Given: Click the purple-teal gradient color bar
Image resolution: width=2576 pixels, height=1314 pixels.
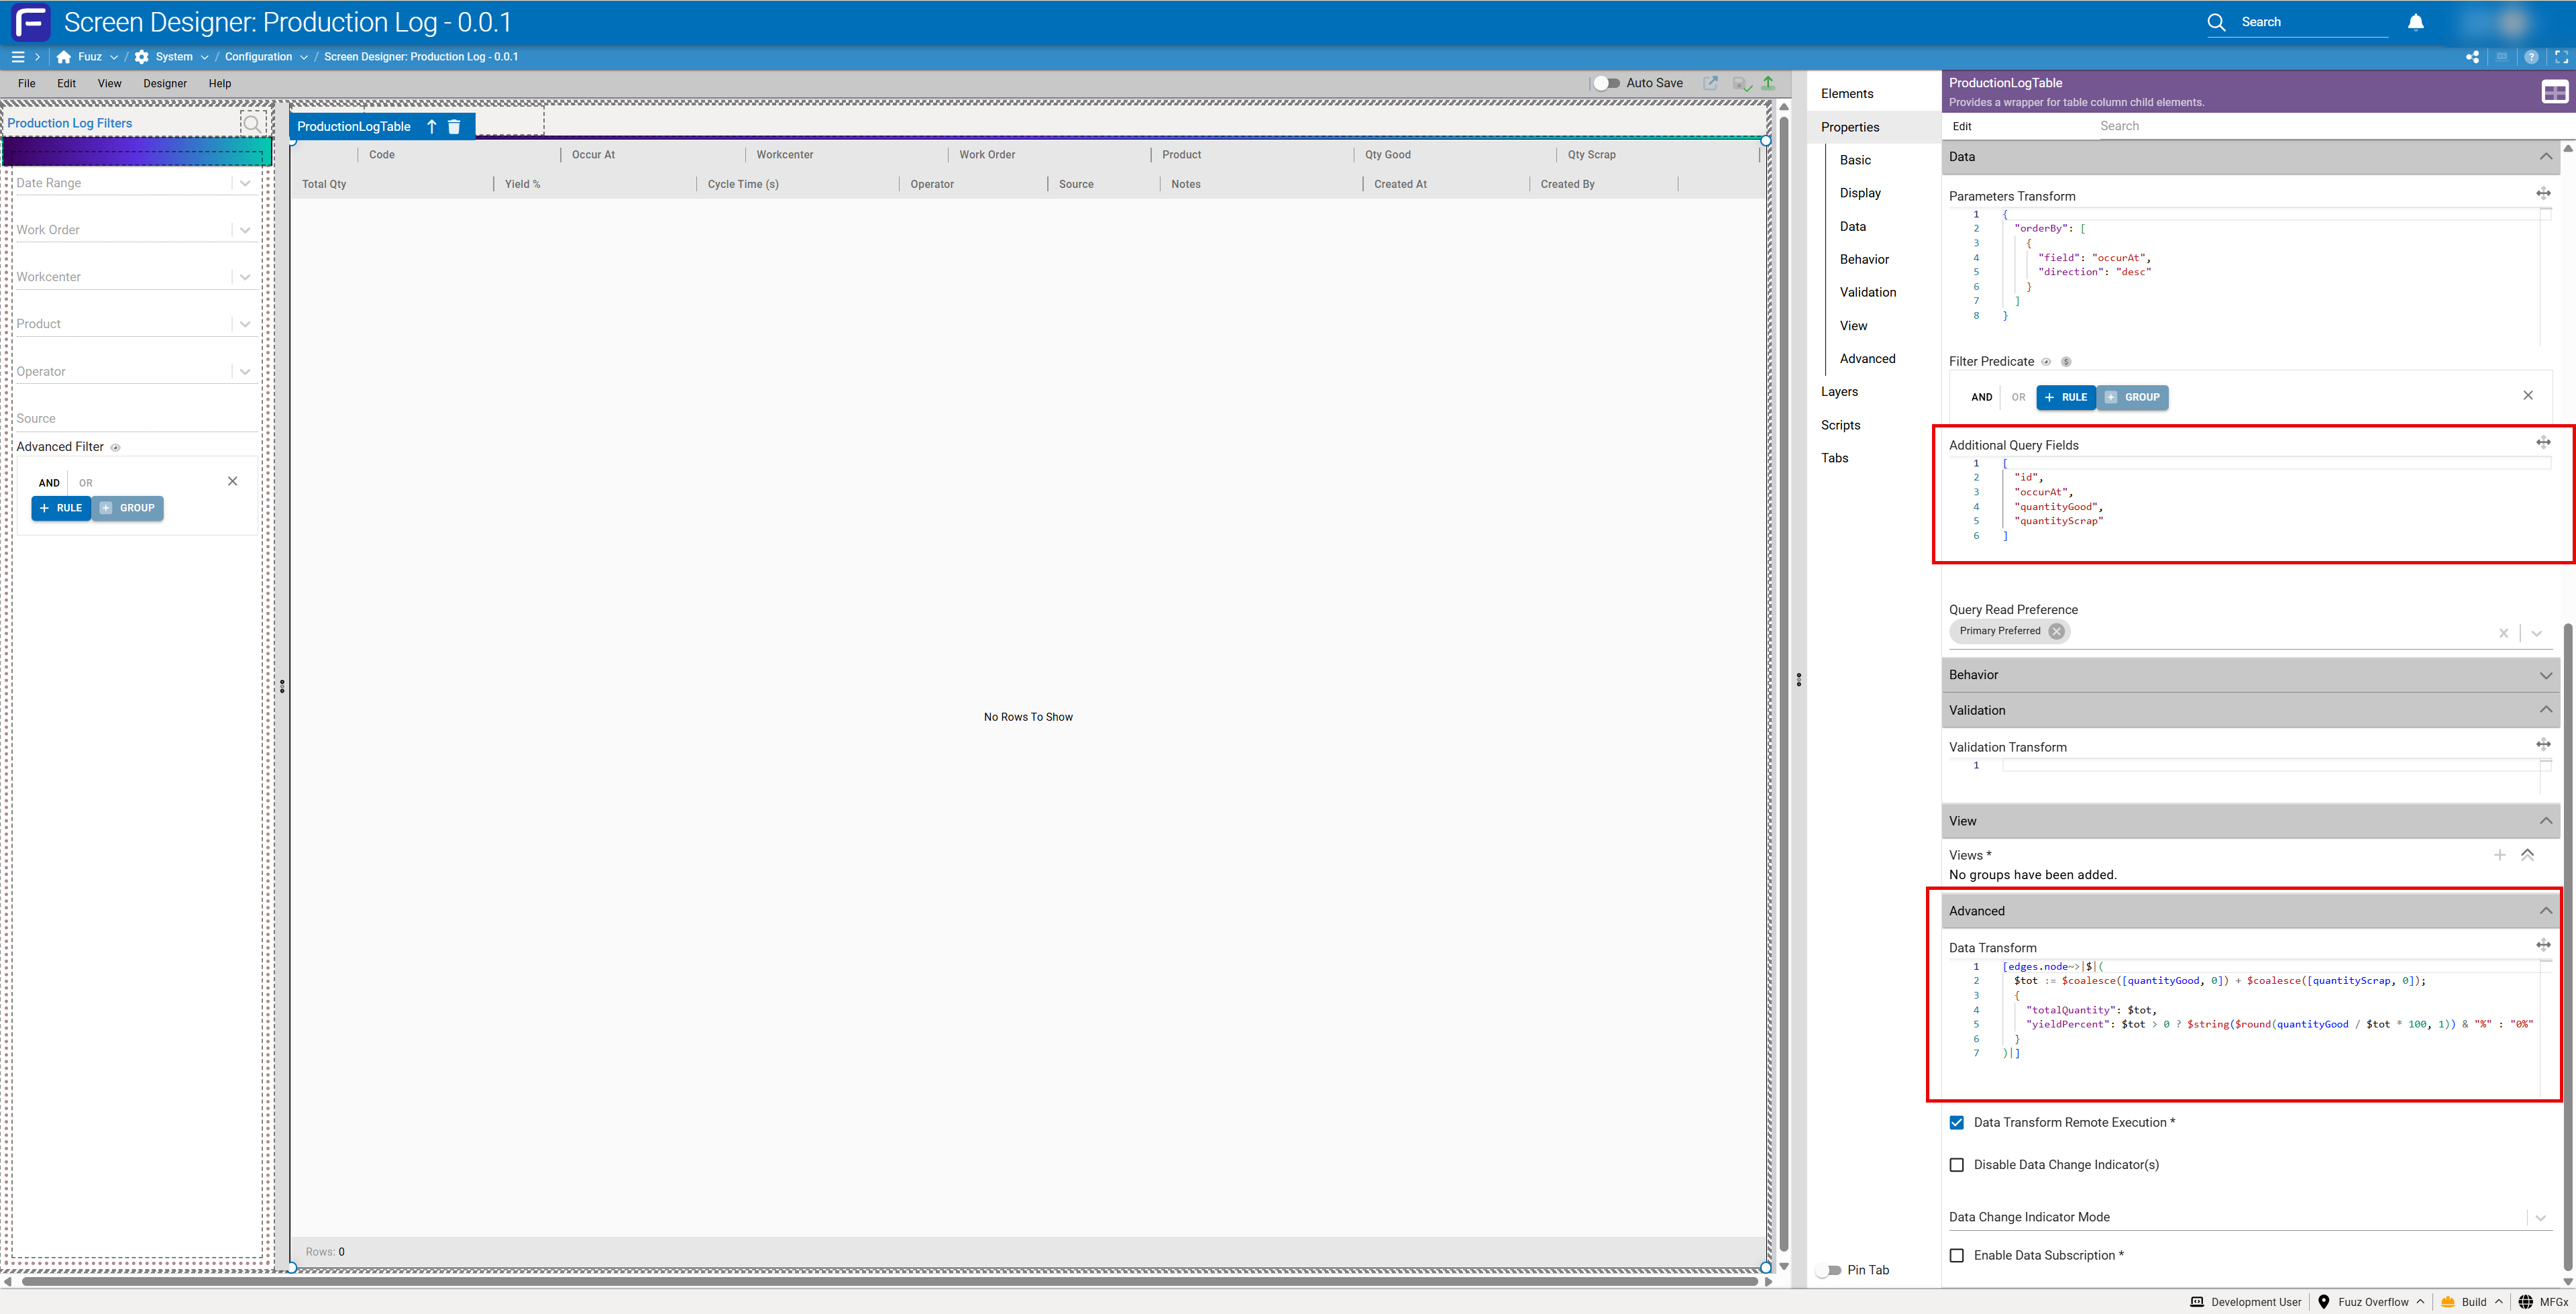Looking at the screenshot, I should [x=137, y=152].
